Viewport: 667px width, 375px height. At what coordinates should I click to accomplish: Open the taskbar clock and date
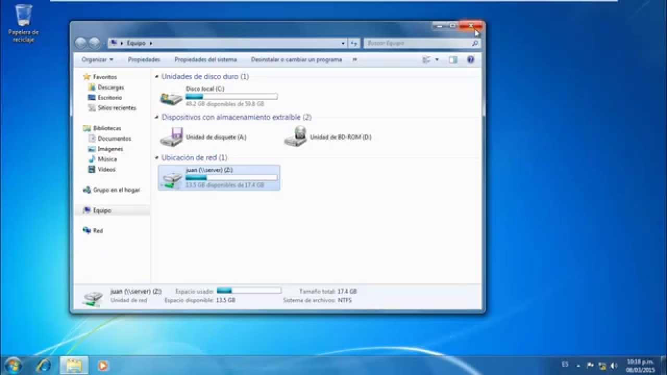pos(640,365)
